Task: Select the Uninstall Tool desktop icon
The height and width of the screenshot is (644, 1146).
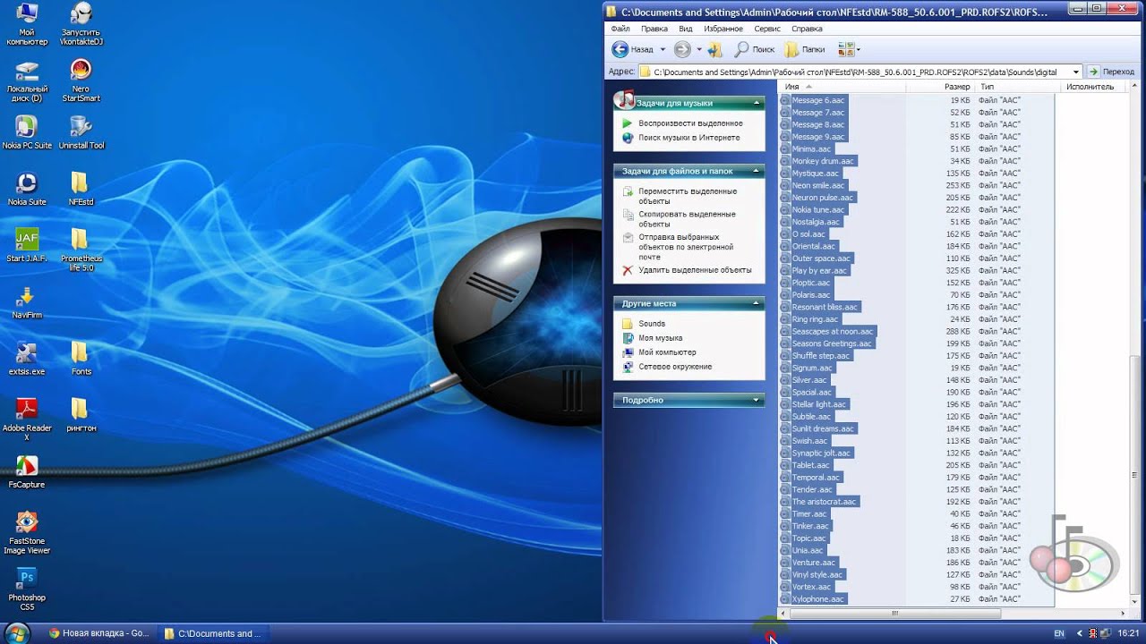Action: click(x=81, y=132)
